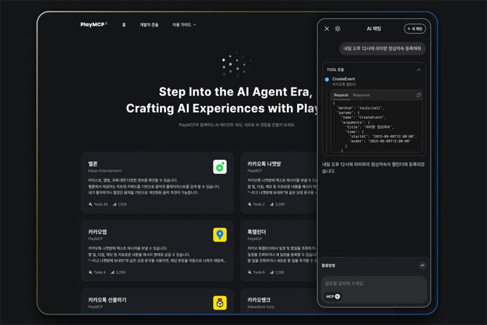Click the KakaoTalk gift icon

click(220, 302)
